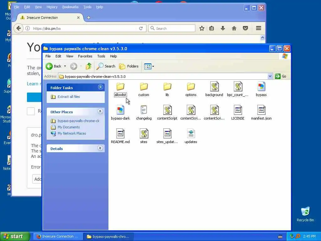Select the custom folder

click(144, 89)
